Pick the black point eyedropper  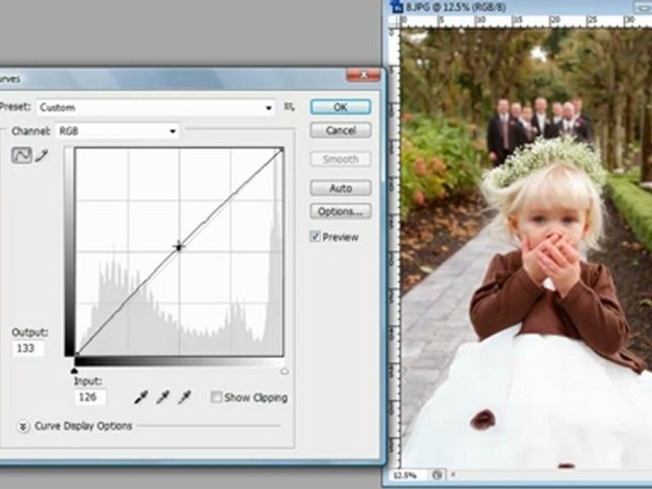point(141,397)
